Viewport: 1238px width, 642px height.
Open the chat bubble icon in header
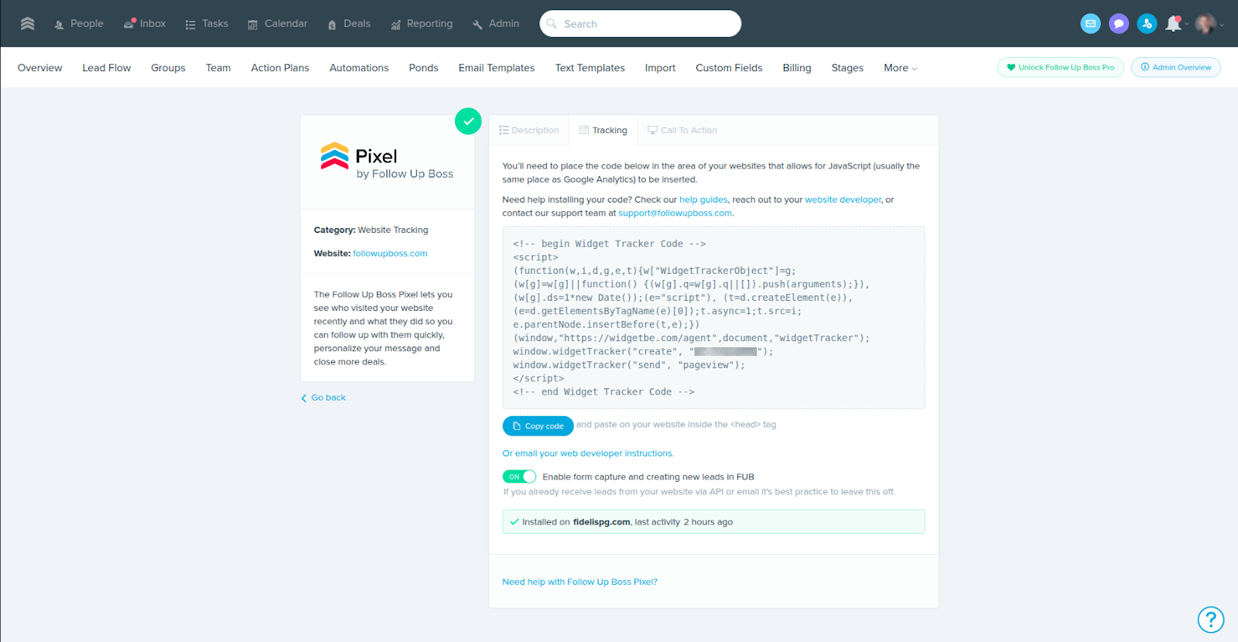[1118, 24]
